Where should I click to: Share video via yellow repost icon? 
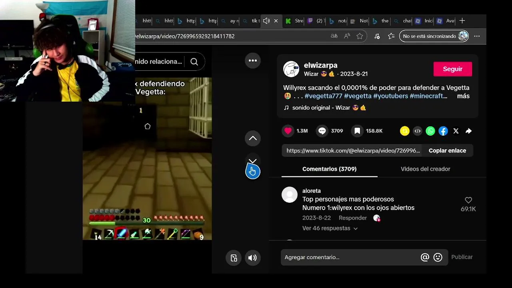click(x=405, y=131)
